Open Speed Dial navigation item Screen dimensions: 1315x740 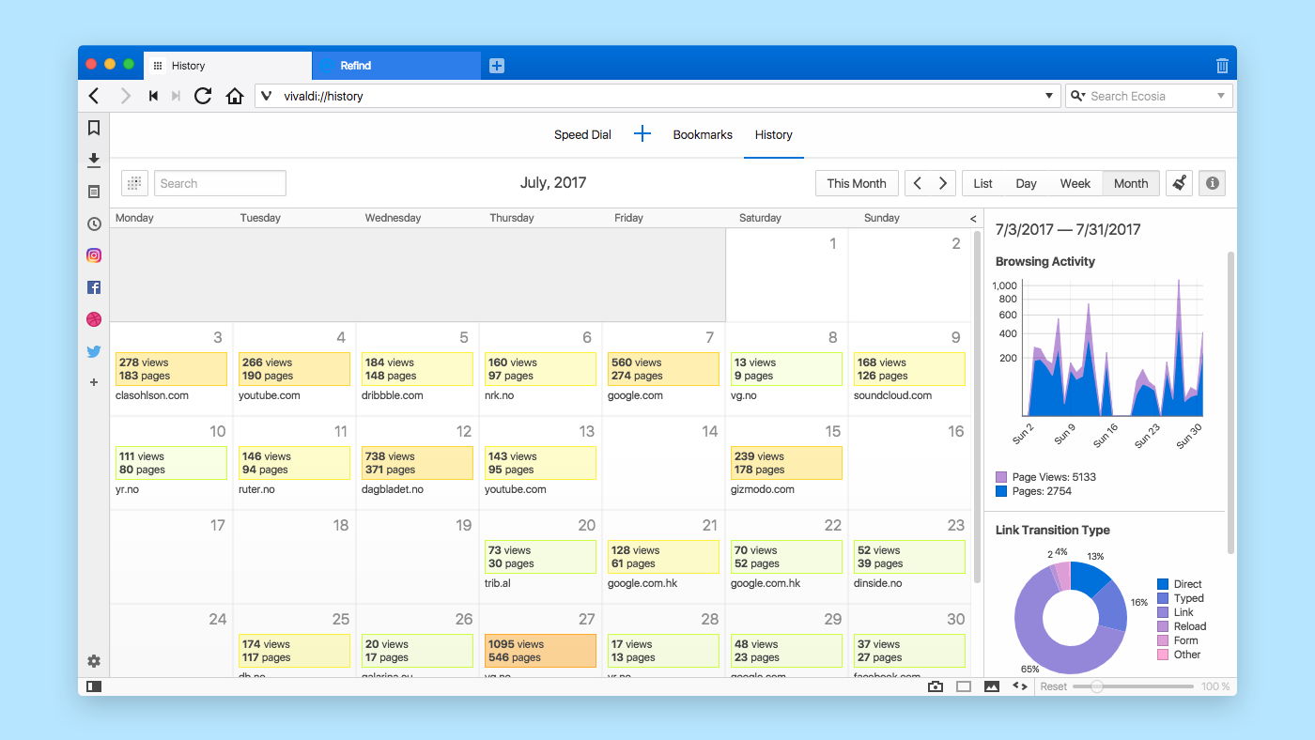pyautogui.click(x=582, y=134)
